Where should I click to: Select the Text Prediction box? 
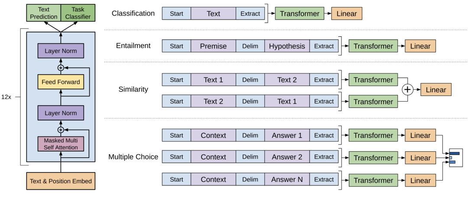[44, 13]
